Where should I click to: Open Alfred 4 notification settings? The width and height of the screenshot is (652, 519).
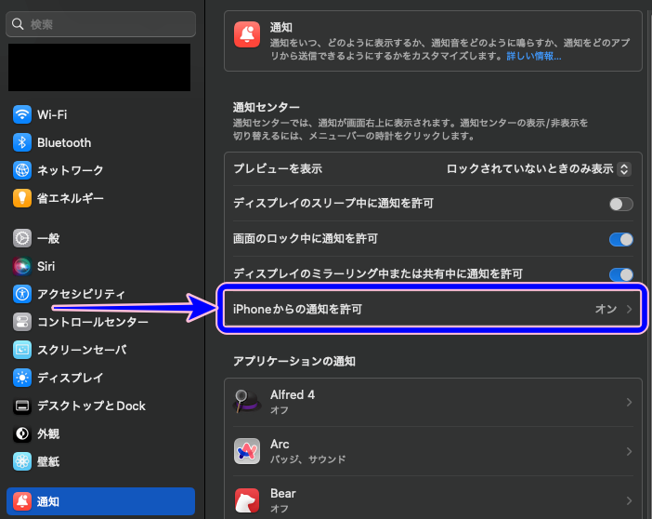tap(433, 402)
